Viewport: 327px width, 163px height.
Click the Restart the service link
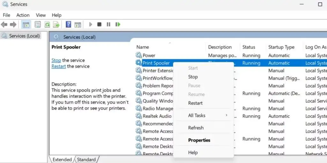(58, 66)
